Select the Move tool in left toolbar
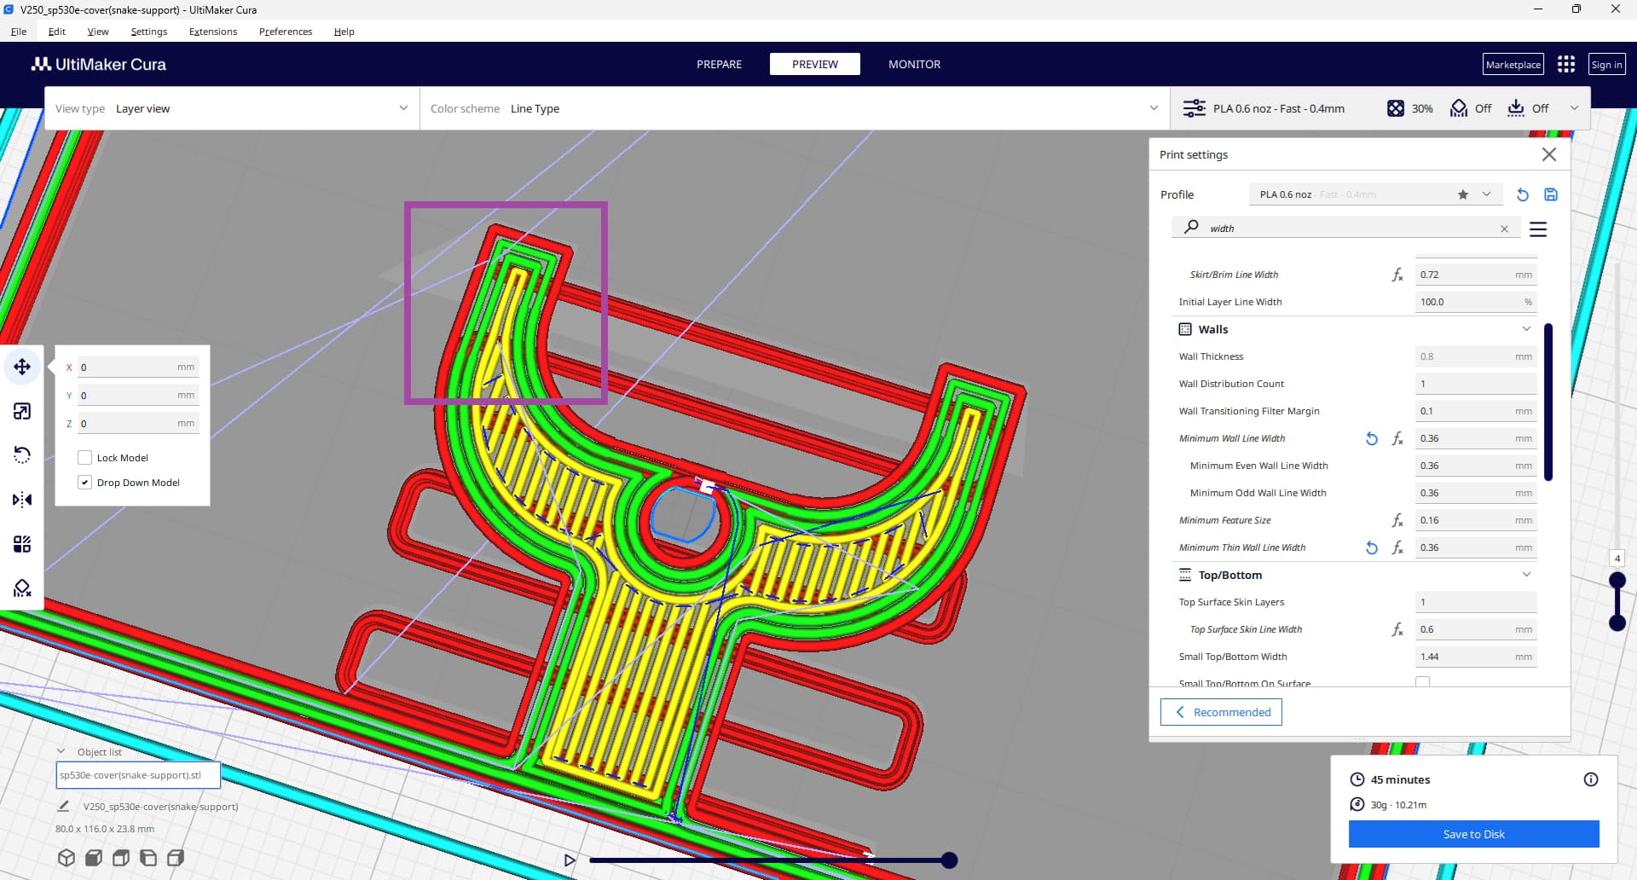The width and height of the screenshot is (1637, 880). [22, 367]
